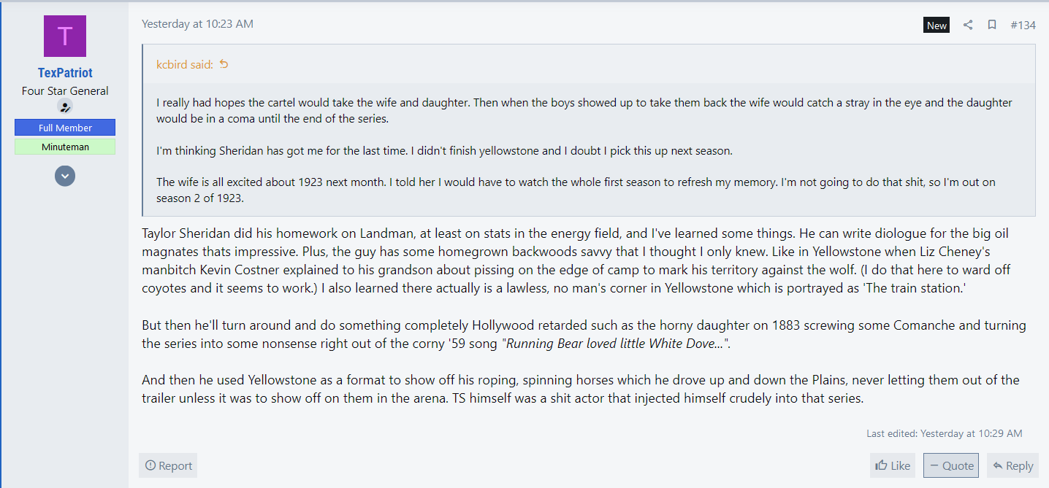The width and height of the screenshot is (1049, 488).
Task: Open the 'kcbird said:' link
Action: click(185, 64)
